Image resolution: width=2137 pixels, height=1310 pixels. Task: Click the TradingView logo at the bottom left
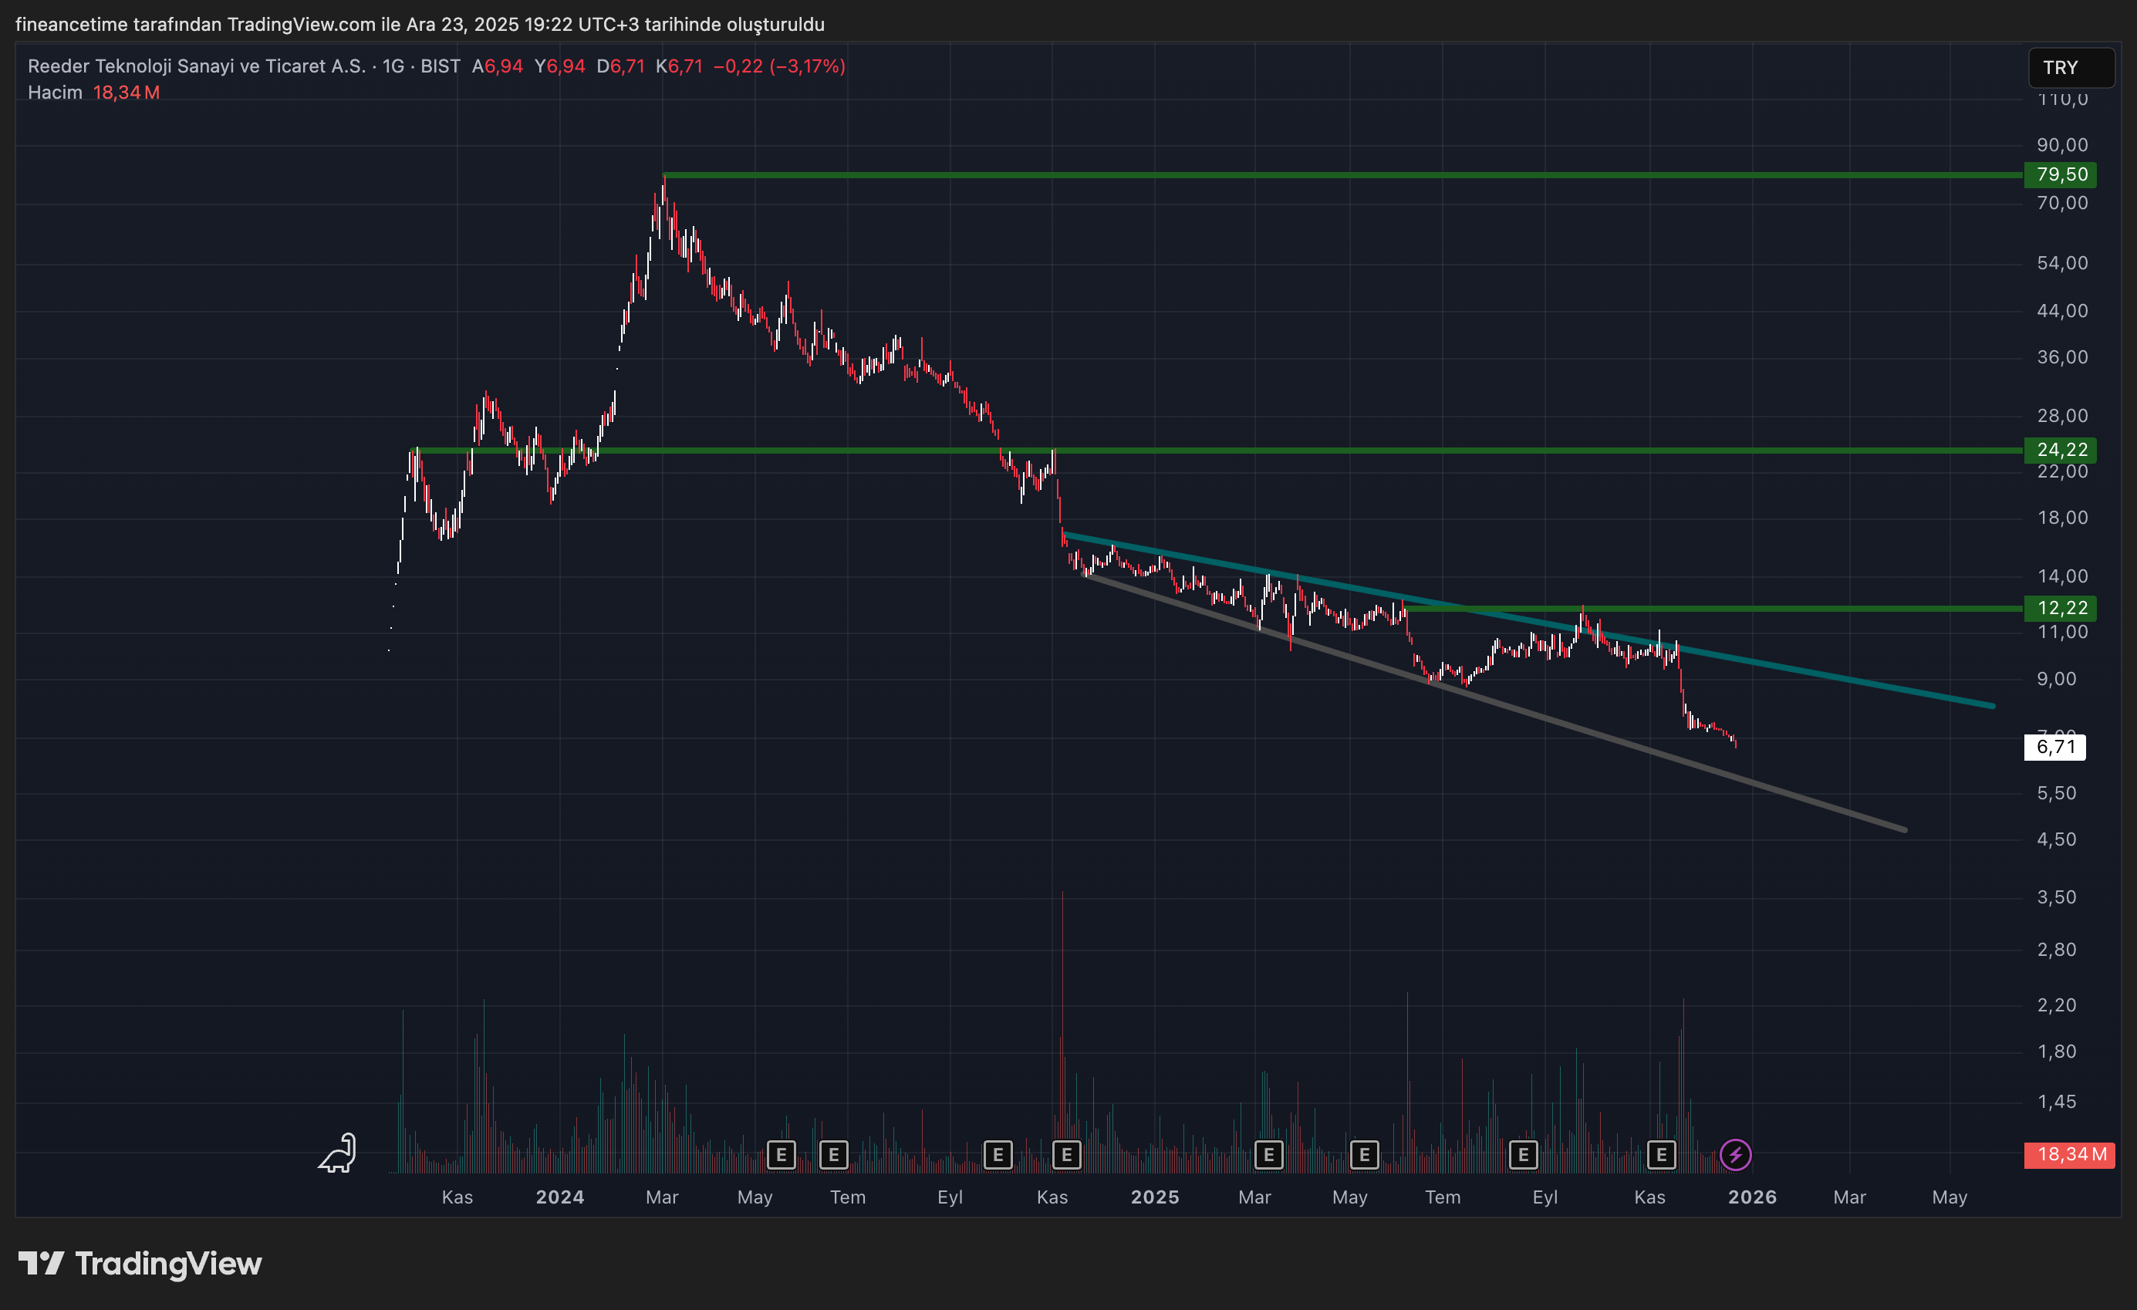(140, 1263)
